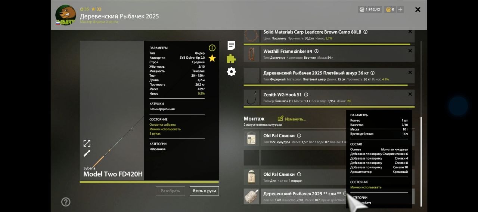This screenshot has height=212, width=478.
Task: Click the Монтаж section heading
Action: tap(254, 119)
